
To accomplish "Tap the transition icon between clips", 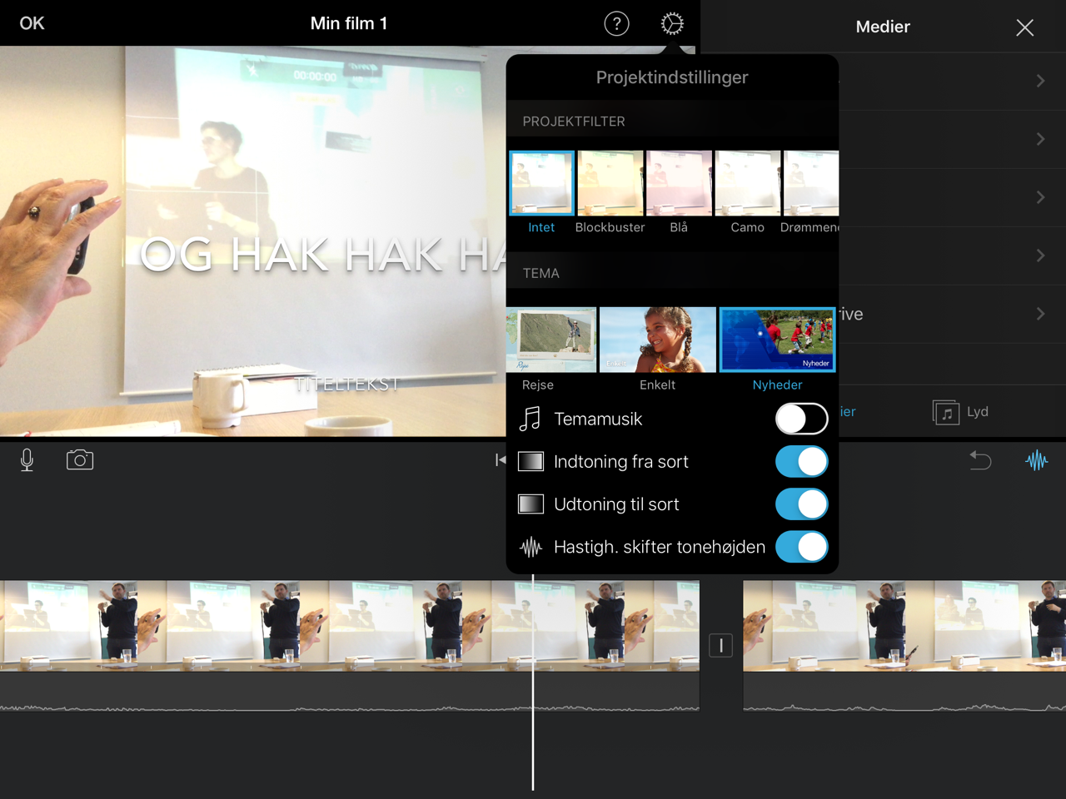I will coord(720,645).
